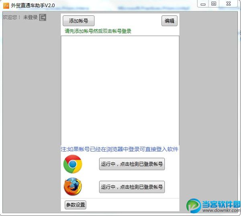Viewport: 241px width, 216px height.
Task: Select the Chrome browser icon
Action: tap(73, 164)
